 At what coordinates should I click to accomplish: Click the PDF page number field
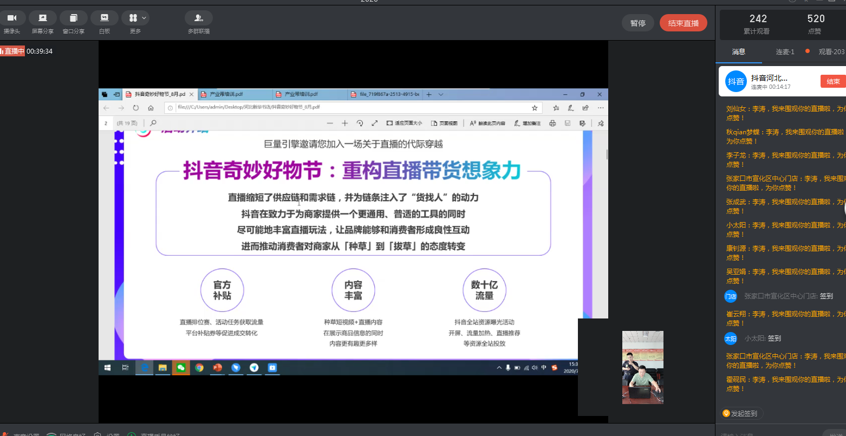click(x=106, y=123)
